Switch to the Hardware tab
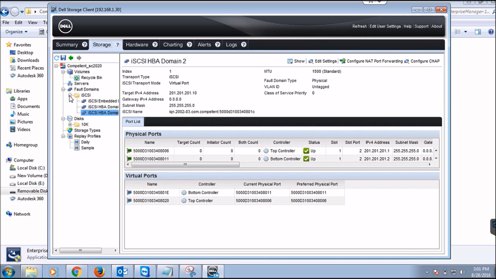This screenshot has width=496, height=279. 137,44
